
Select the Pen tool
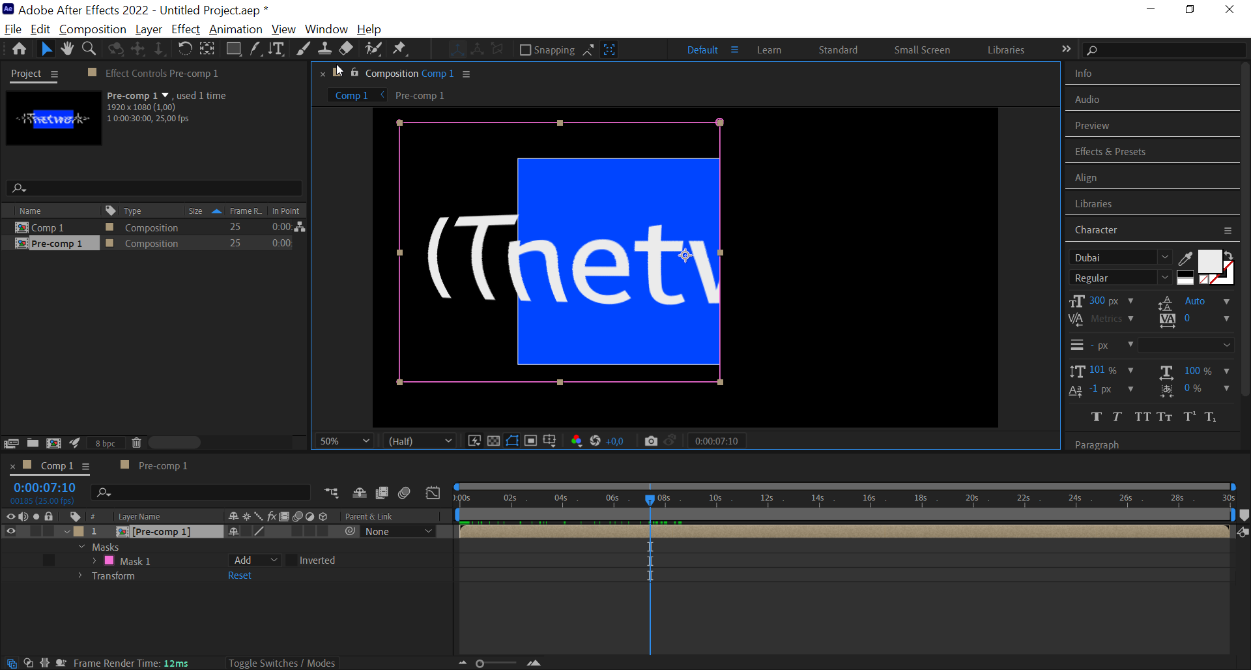[255, 48]
